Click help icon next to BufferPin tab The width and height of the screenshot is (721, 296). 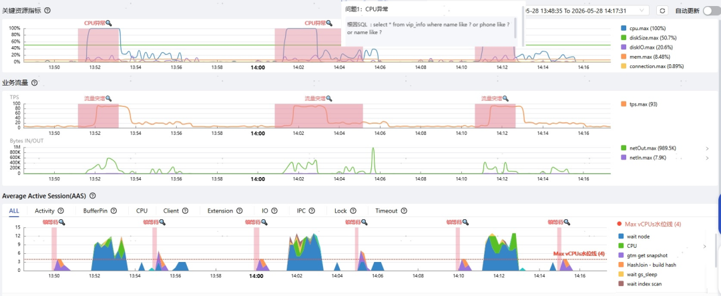tap(113, 211)
